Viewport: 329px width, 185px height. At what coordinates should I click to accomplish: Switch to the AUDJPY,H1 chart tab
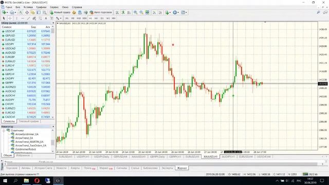(x=229, y=157)
